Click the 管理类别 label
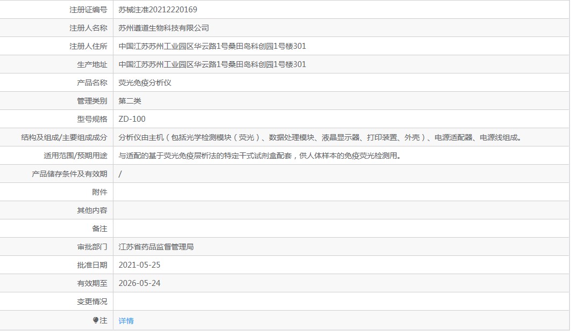Screen dimensions: 571x331 (x=92, y=101)
